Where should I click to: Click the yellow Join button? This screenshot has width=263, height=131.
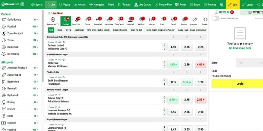(233, 5)
